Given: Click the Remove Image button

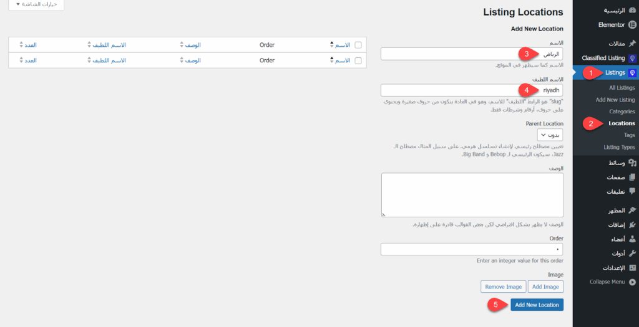Looking at the screenshot, I should 502,287.
